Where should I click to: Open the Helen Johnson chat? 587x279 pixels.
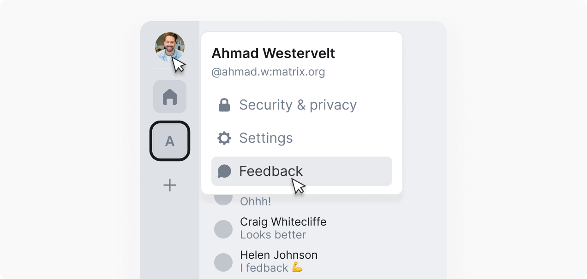tap(279, 255)
